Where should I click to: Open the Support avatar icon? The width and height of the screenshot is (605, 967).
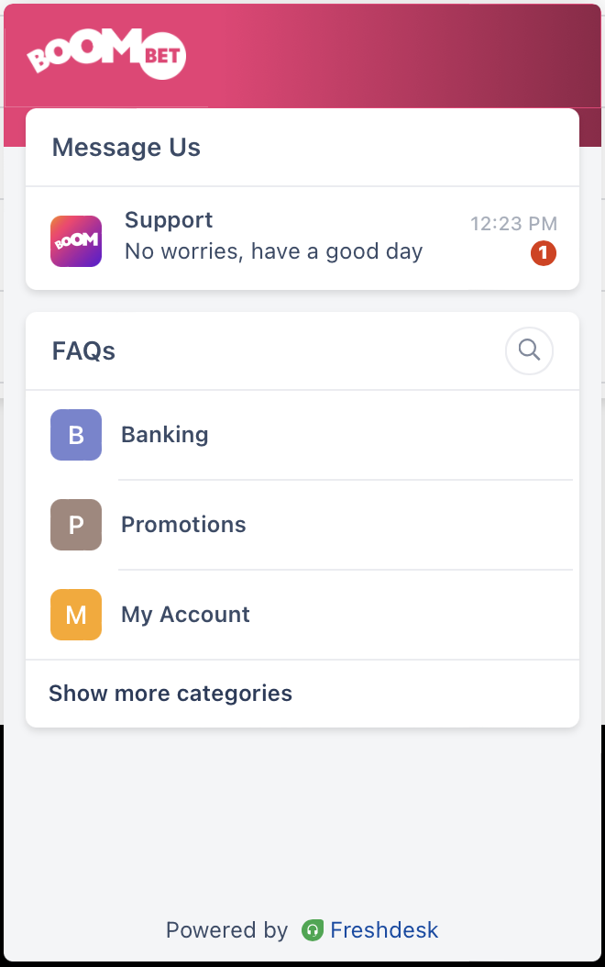coord(76,241)
